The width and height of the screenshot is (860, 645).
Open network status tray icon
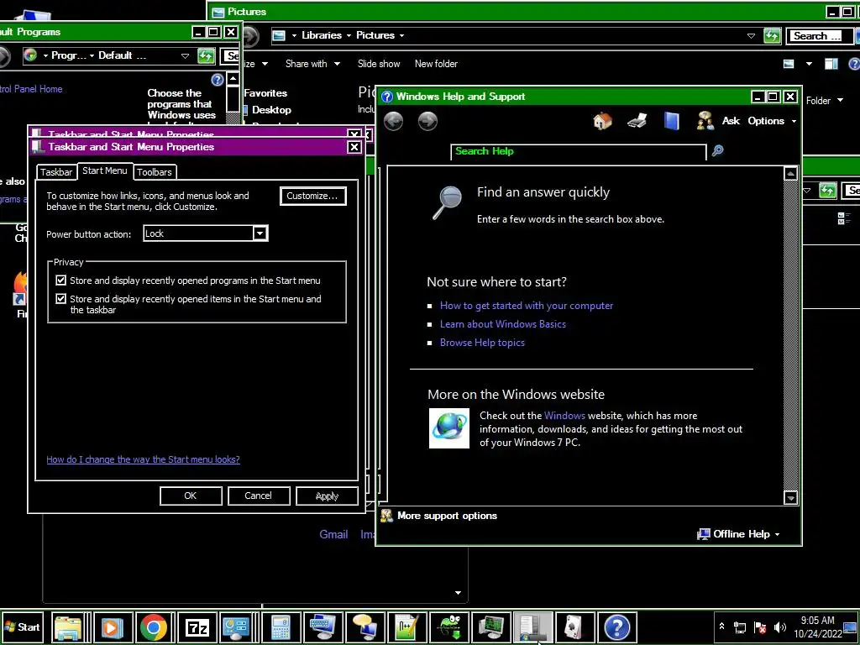[740, 627]
